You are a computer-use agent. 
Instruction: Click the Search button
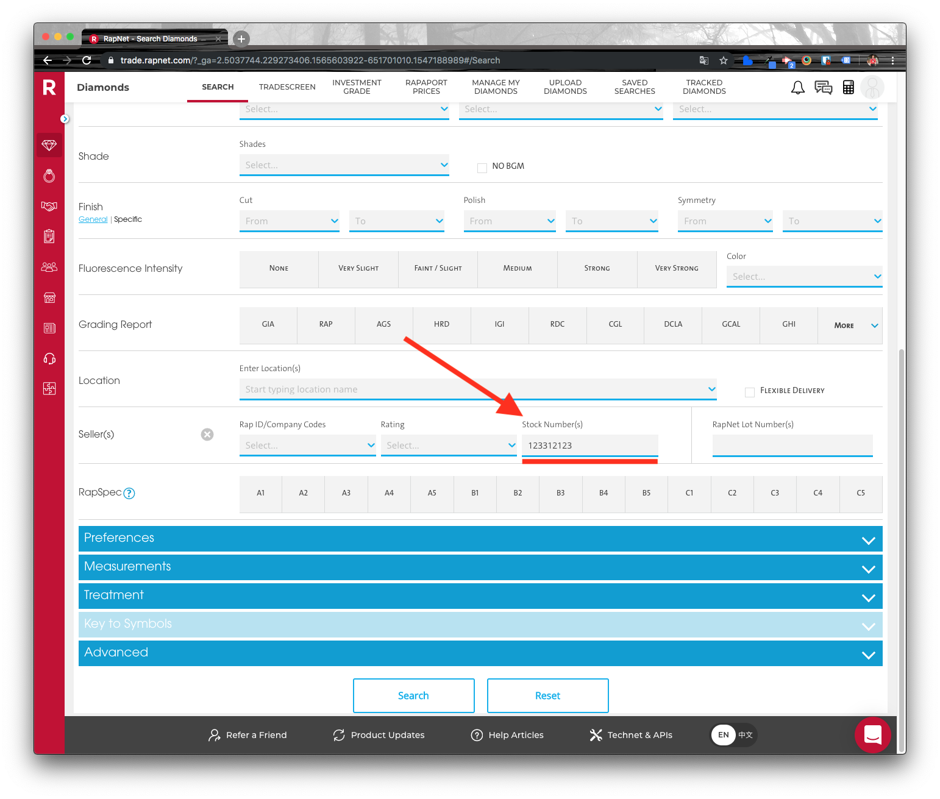tap(414, 695)
